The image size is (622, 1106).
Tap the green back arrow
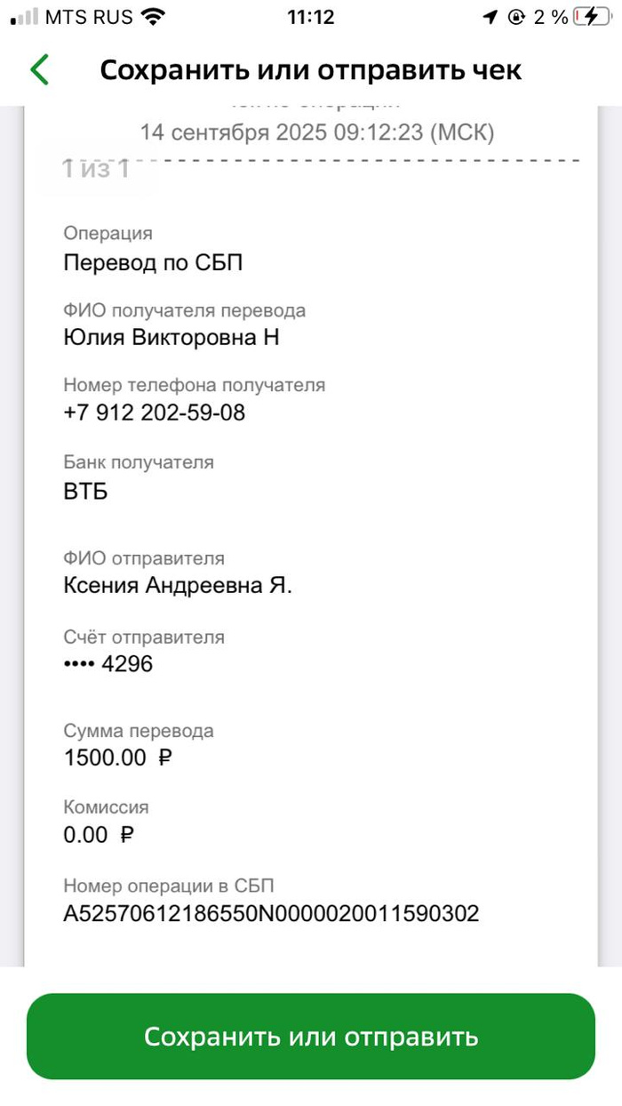(x=39, y=69)
